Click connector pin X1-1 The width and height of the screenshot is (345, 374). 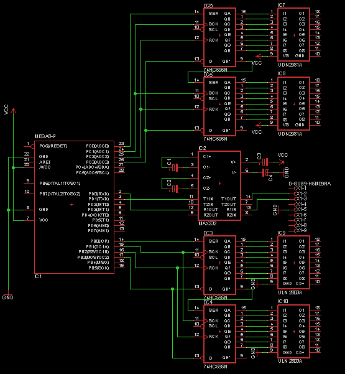(x=298, y=189)
